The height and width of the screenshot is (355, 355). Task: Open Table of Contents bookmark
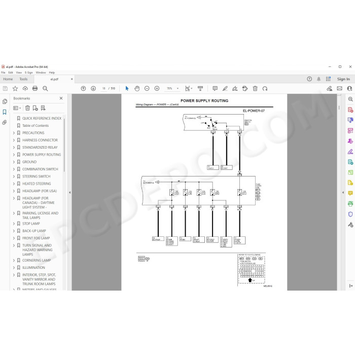35,126
